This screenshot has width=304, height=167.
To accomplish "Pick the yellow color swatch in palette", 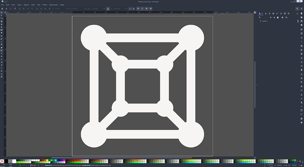I will [x=47, y=160].
